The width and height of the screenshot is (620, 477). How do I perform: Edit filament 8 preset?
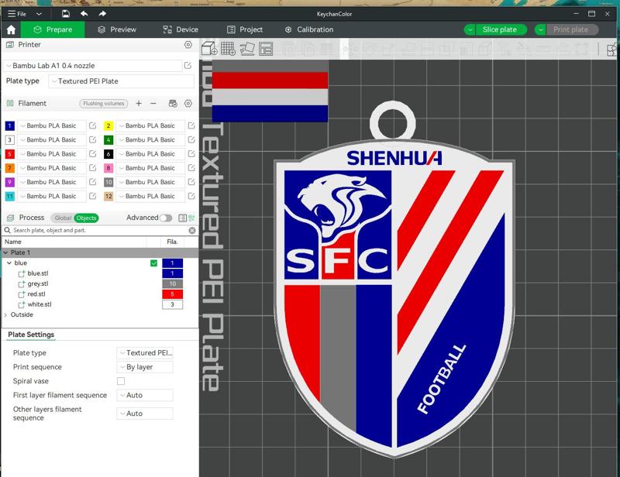191,168
